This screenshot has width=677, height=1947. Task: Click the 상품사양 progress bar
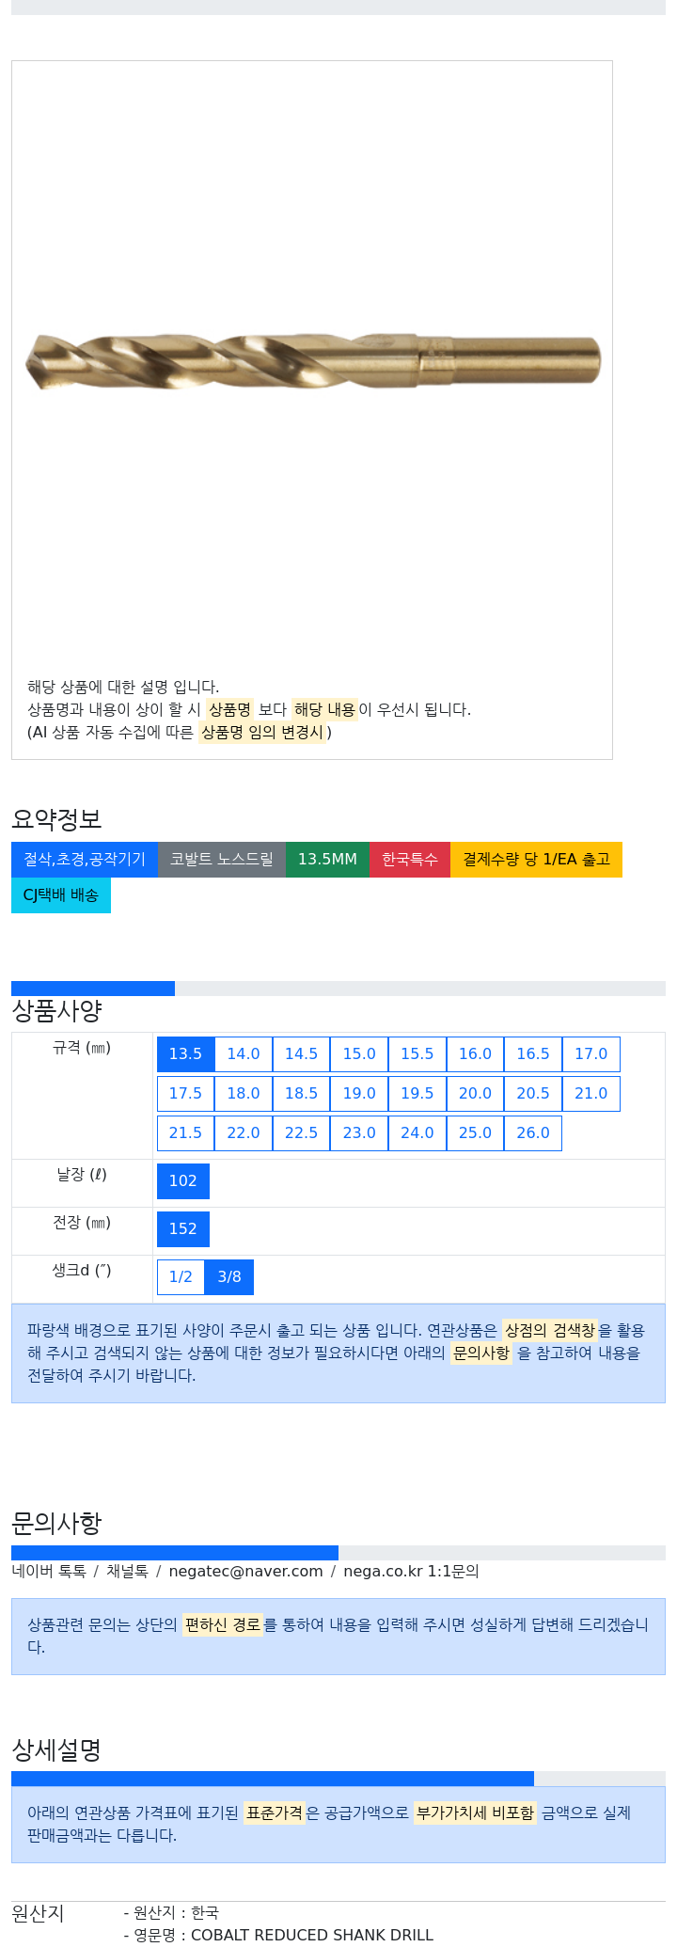338,989
